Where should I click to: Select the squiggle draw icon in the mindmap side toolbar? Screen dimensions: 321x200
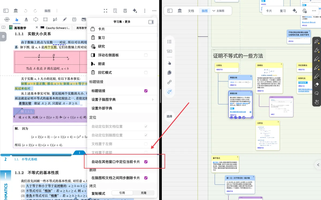pos(169,91)
